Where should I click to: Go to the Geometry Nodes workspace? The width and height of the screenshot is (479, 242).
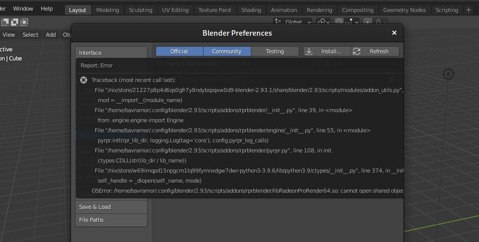point(404,10)
